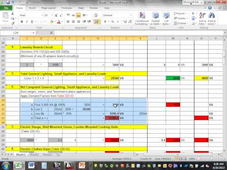Toggle top vertical alignment
The height and width of the screenshot is (170, 227).
[x=68, y=15]
